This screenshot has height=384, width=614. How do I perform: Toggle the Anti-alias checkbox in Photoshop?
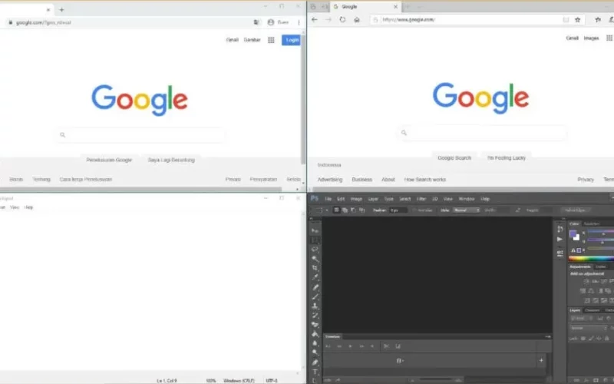click(x=414, y=210)
